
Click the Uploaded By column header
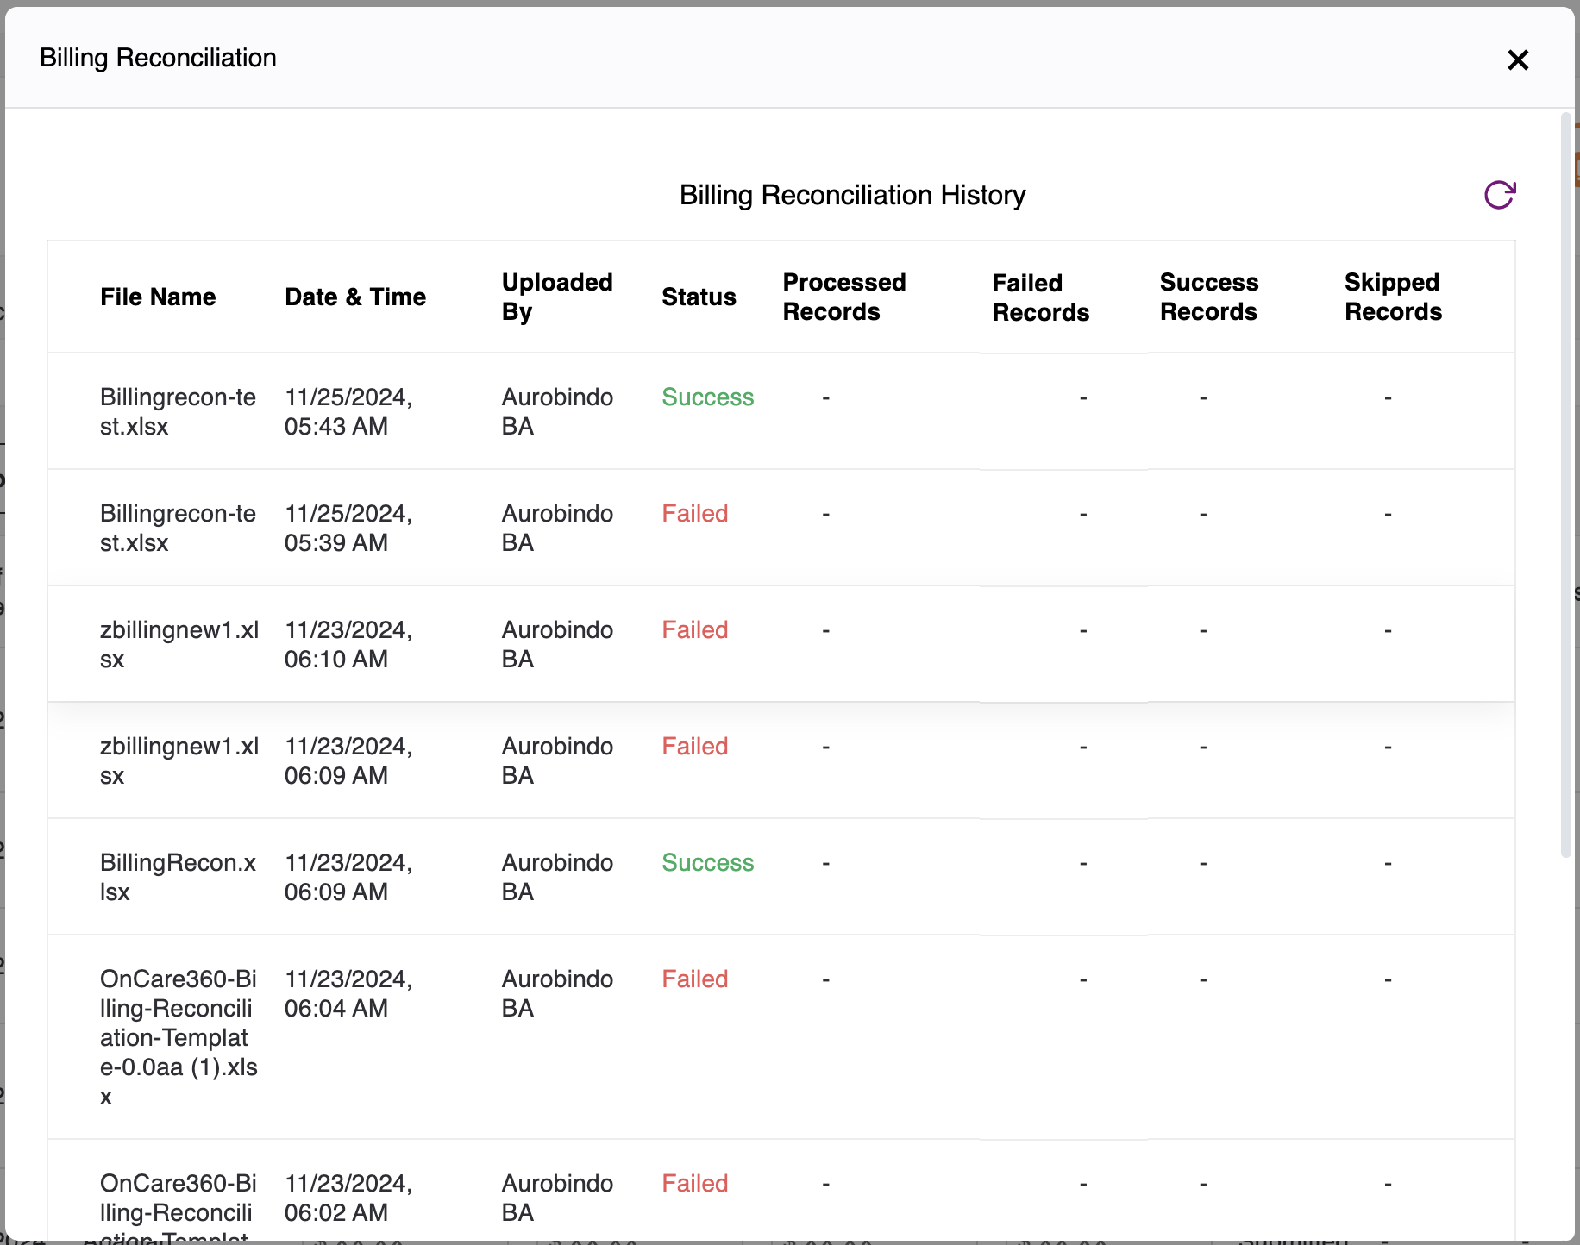pos(557,297)
